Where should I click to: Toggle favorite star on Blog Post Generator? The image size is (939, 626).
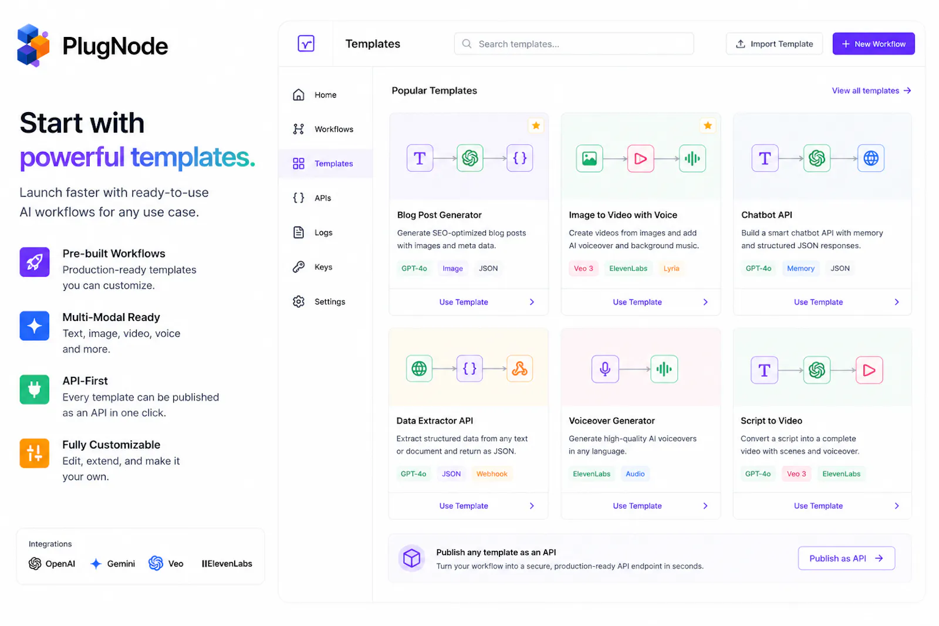tap(536, 126)
